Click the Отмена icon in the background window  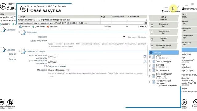click(x=195, y=102)
